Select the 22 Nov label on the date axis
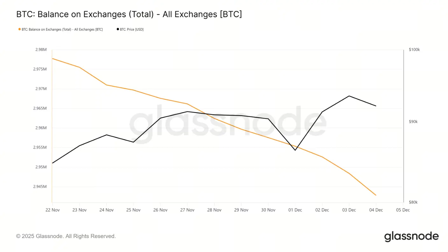Screen dimensions: 448x252 (x=52, y=210)
